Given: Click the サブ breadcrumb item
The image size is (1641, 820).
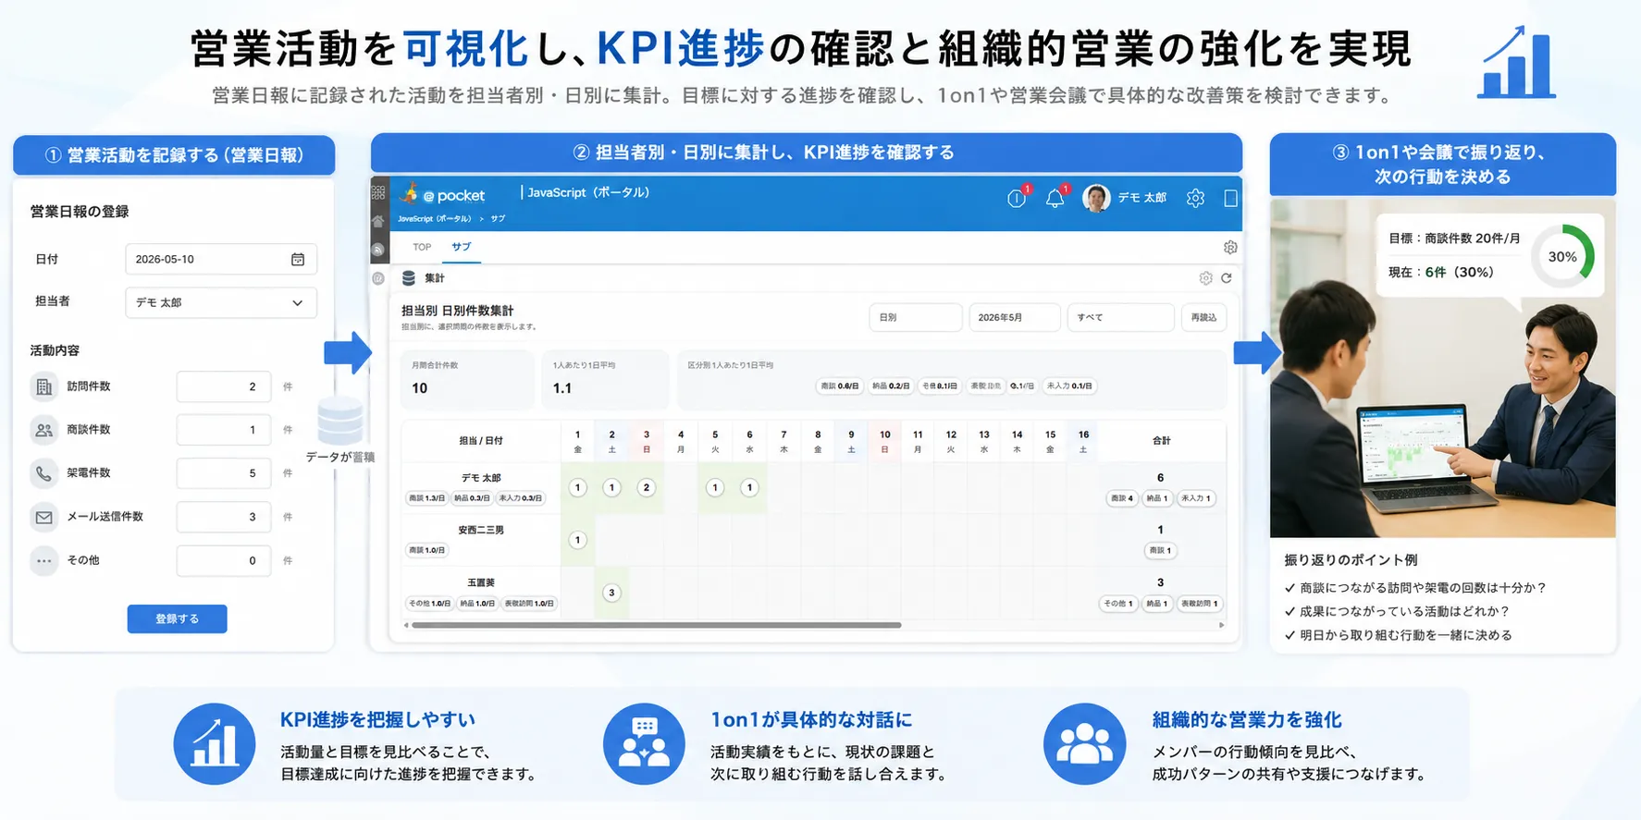Looking at the screenshot, I should [x=498, y=219].
